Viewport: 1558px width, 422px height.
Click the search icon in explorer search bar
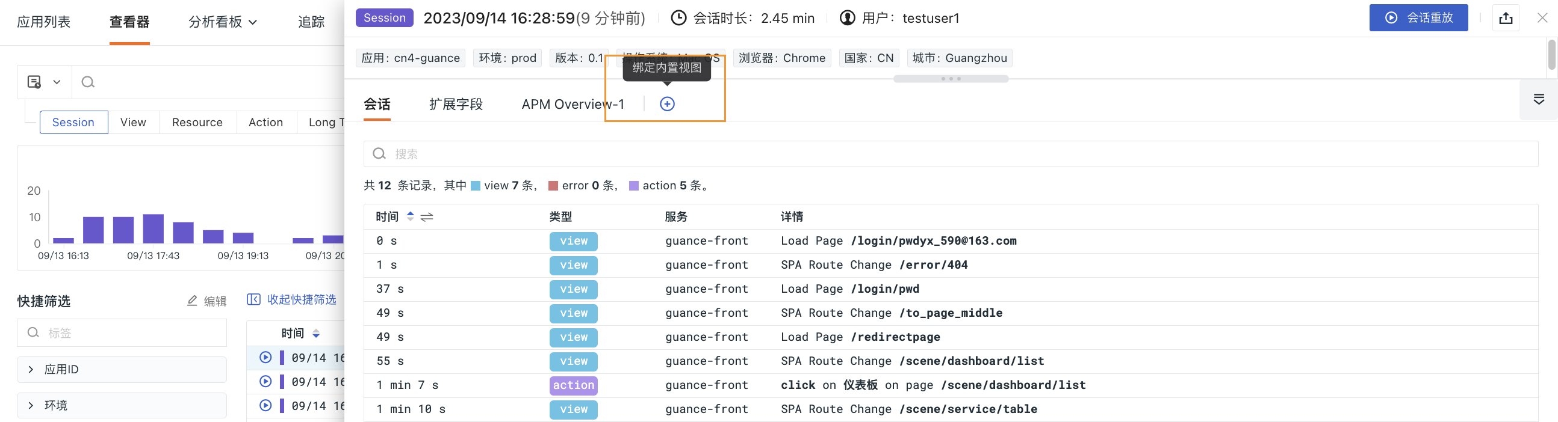pos(88,82)
